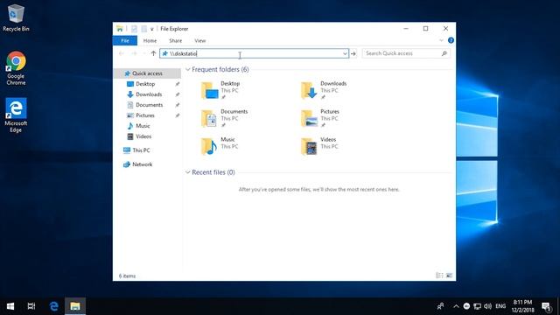
Task: Open Action Center notification icon
Action: (x=546, y=306)
